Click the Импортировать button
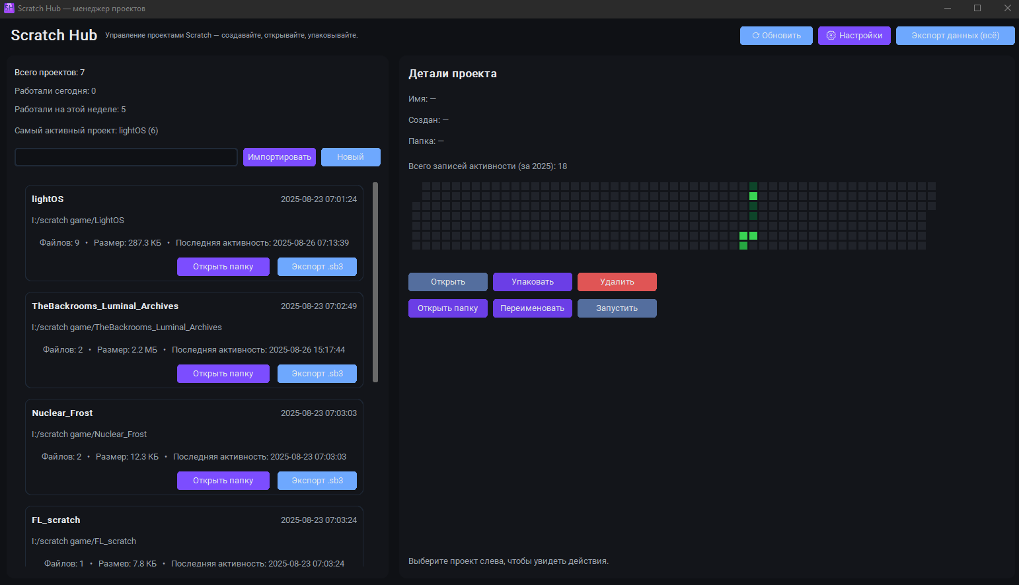 pos(280,157)
